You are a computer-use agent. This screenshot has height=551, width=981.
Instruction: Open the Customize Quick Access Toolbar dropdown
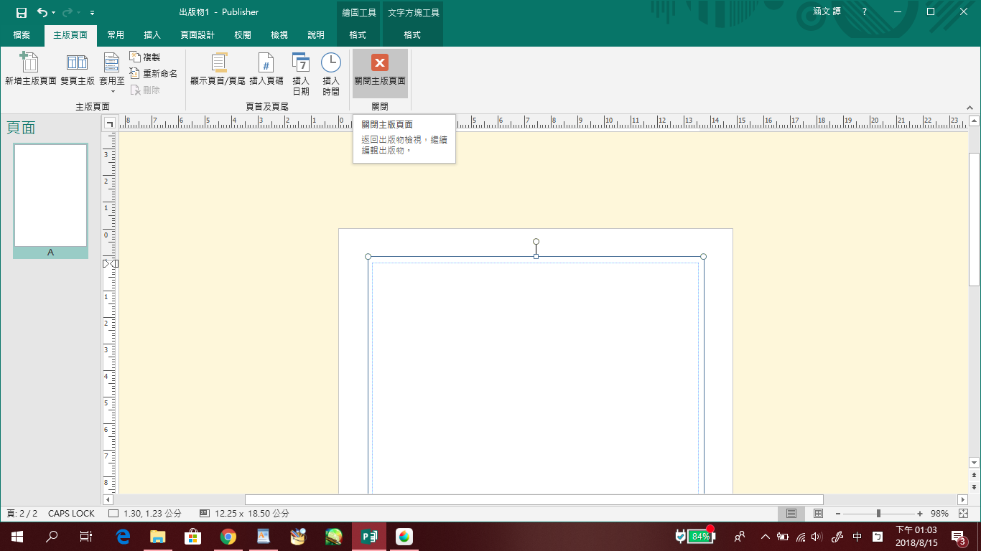click(92, 13)
